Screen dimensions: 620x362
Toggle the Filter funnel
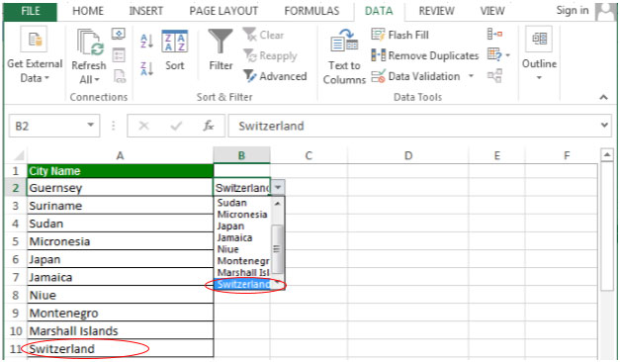tap(221, 42)
